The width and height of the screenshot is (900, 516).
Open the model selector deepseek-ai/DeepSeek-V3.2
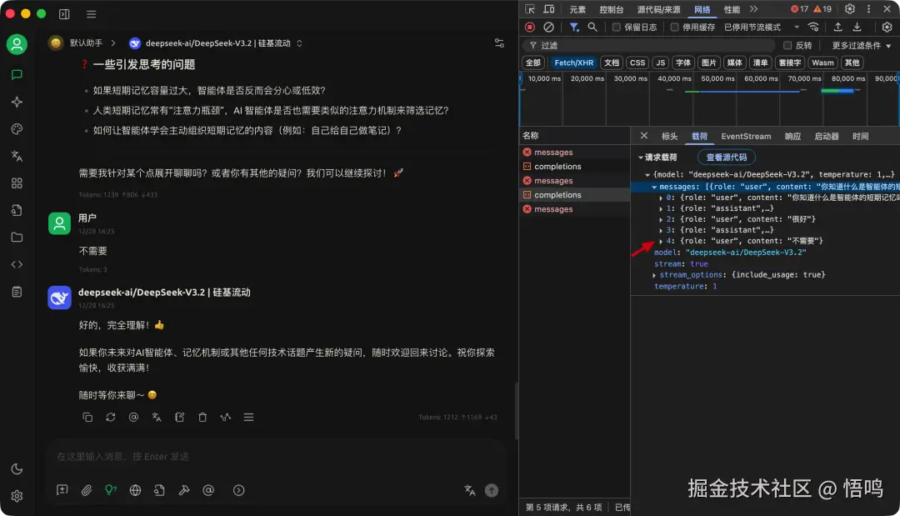point(216,43)
